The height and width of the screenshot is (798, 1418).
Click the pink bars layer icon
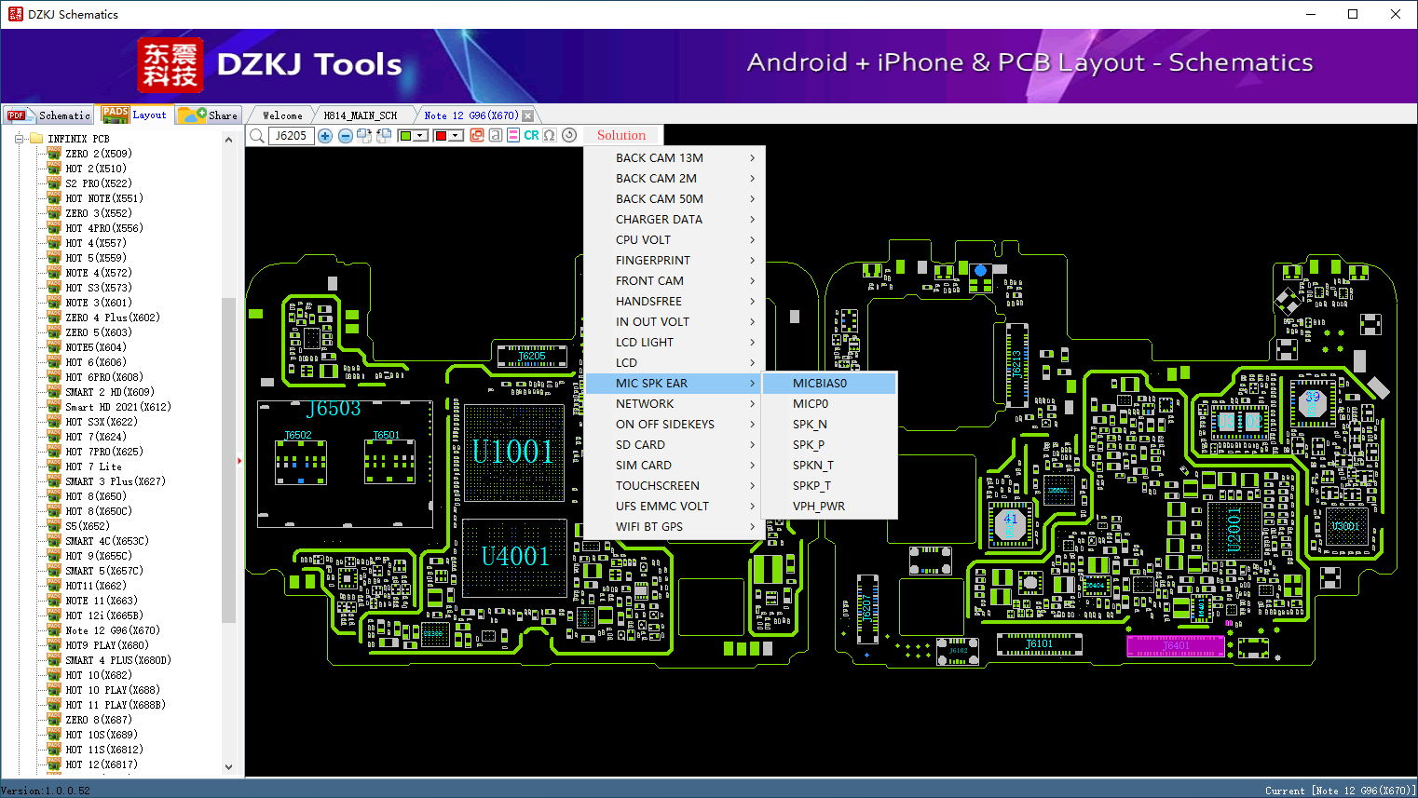513,135
